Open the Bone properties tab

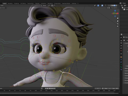coord(121,67)
